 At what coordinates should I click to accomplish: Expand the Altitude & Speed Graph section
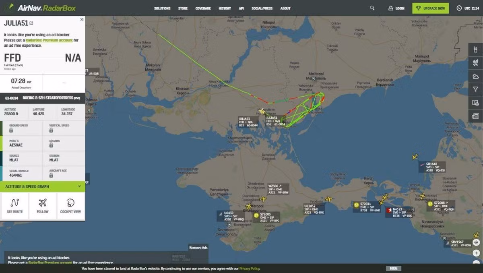point(42,186)
